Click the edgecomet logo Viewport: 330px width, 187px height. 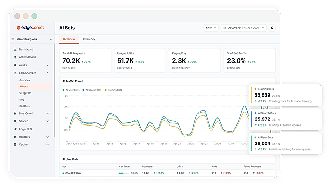31,28
